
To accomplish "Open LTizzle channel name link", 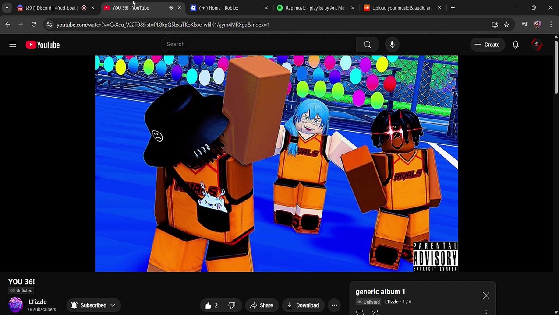I will 38,302.
